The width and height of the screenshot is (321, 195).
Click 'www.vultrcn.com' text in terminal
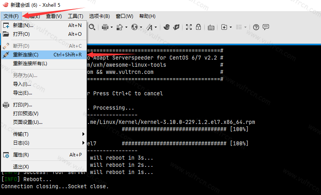click(x=130, y=72)
